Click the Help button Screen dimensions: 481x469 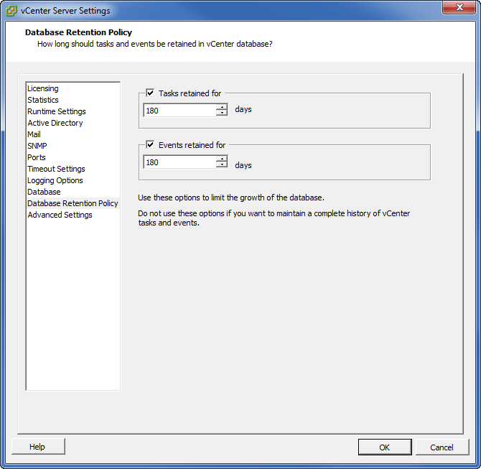[38, 447]
